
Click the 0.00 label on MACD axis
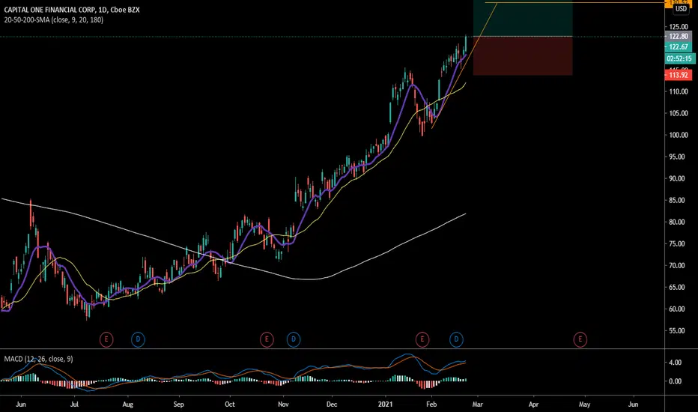click(x=676, y=381)
